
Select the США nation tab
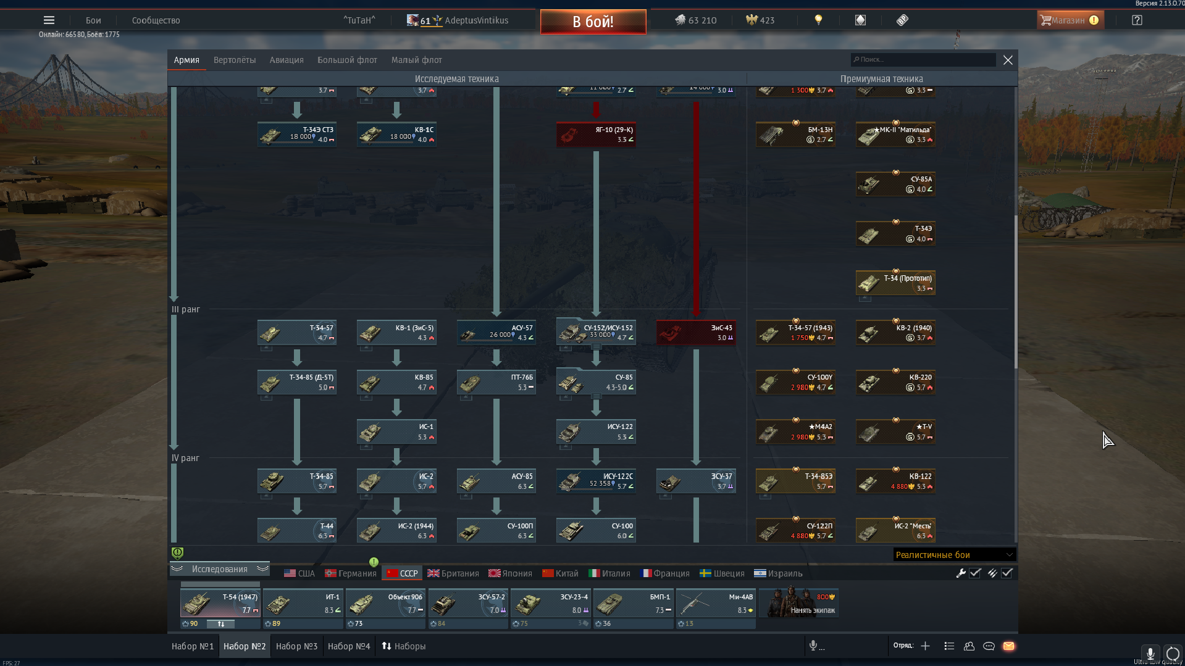pyautogui.click(x=299, y=573)
